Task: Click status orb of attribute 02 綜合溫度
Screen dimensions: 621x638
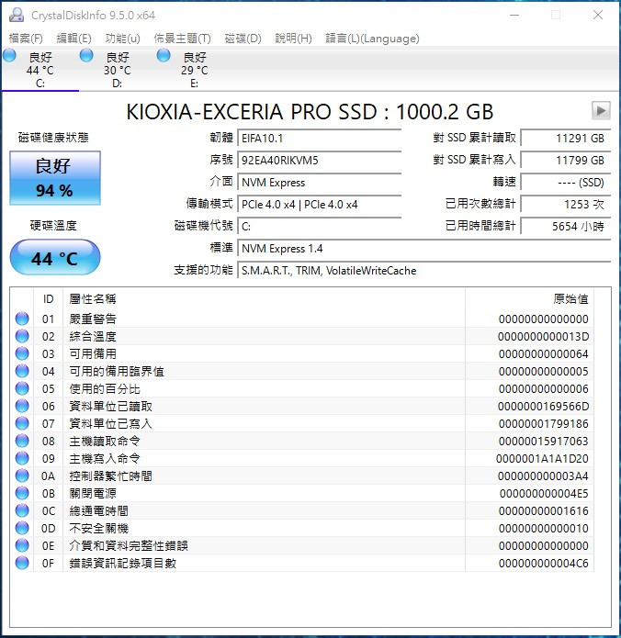Action: point(22,336)
